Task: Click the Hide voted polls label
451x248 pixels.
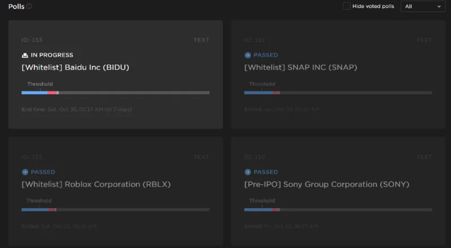Action: (x=373, y=6)
